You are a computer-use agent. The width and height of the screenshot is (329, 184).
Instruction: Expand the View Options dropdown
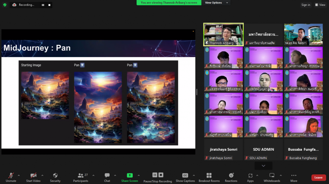point(216,3)
